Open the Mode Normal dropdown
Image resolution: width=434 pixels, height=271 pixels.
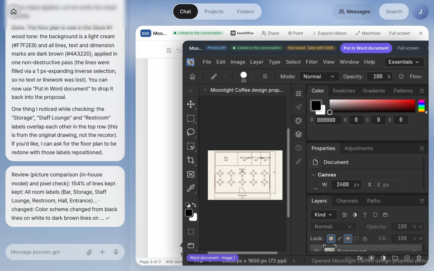point(319,76)
